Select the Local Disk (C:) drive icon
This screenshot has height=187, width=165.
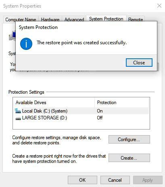pos(18,111)
